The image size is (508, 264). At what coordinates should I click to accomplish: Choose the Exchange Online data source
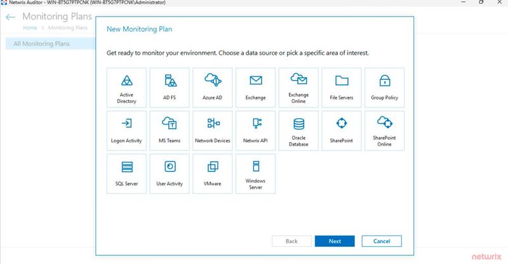pyautogui.click(x=298, y=88)
